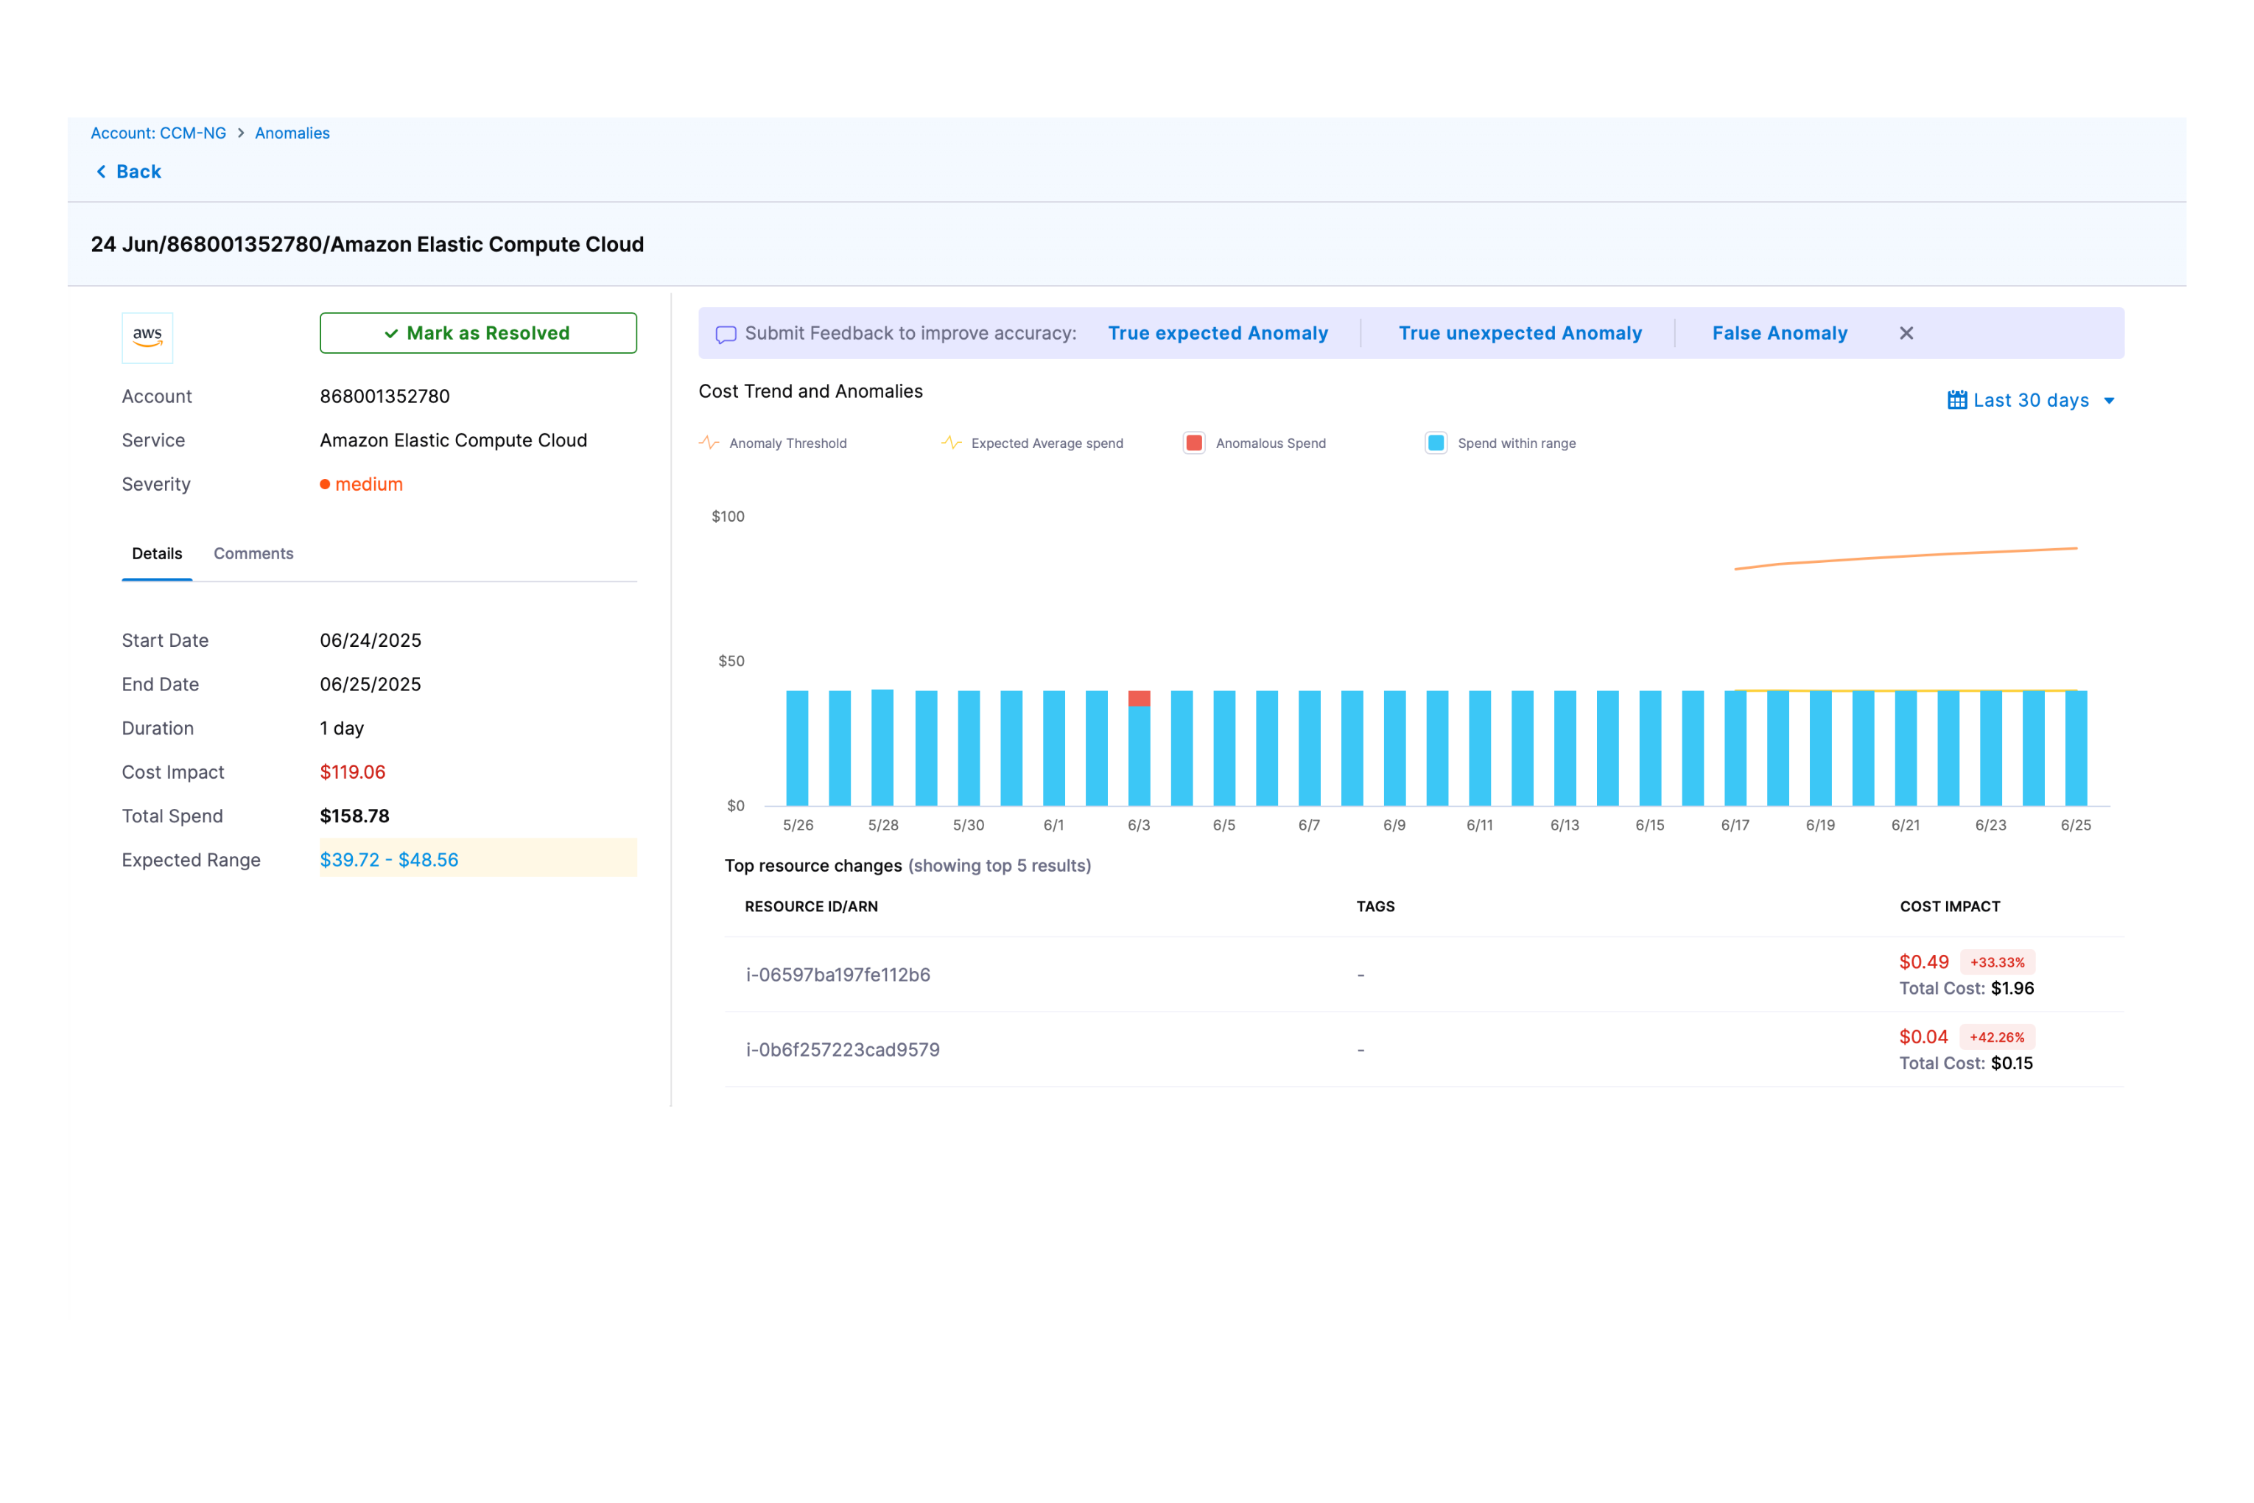This screenshot has width=2254, height=1503.
Task: Click the Back chevron arrow icon
Action: tap(102, 172)
